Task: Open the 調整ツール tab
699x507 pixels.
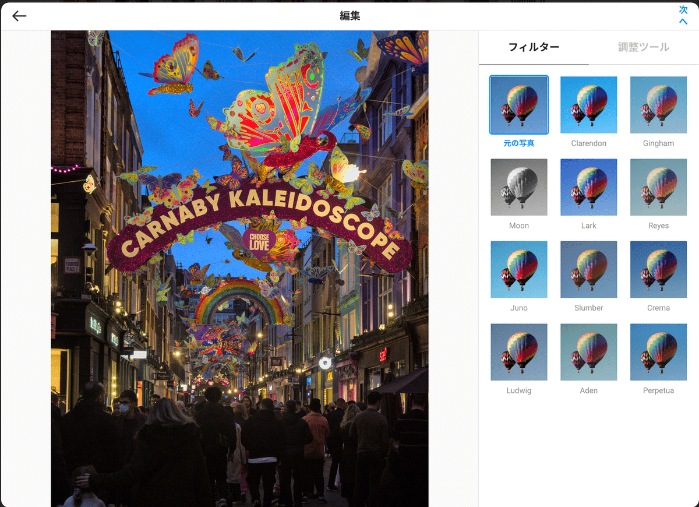Action: [644, 47]
